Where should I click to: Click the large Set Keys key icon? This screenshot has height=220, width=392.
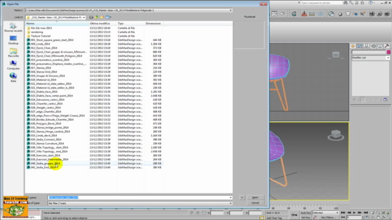294,215
